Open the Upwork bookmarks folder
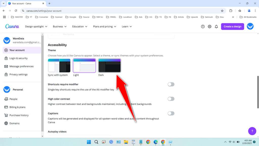259x146 pixels. coord(192,17)
